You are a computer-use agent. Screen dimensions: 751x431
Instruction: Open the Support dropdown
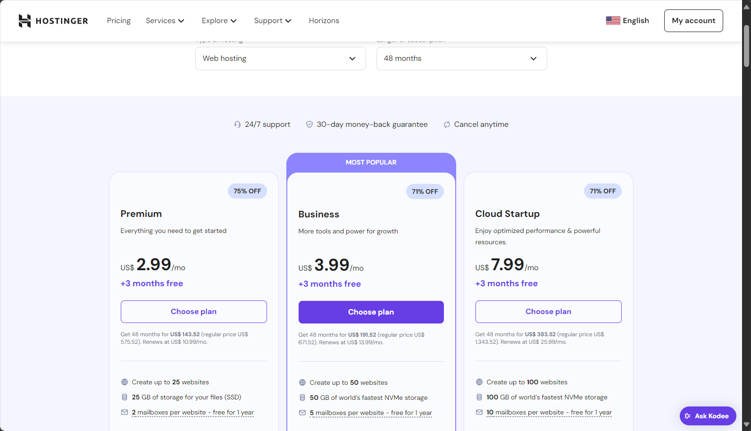pyautogui.click(x=273, y=21)
